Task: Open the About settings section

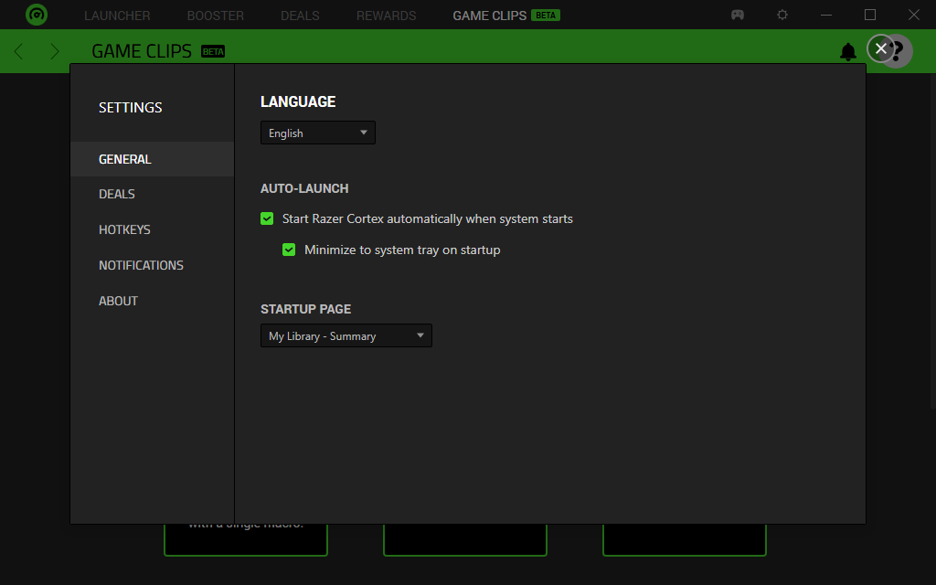Action: point(118,301)
